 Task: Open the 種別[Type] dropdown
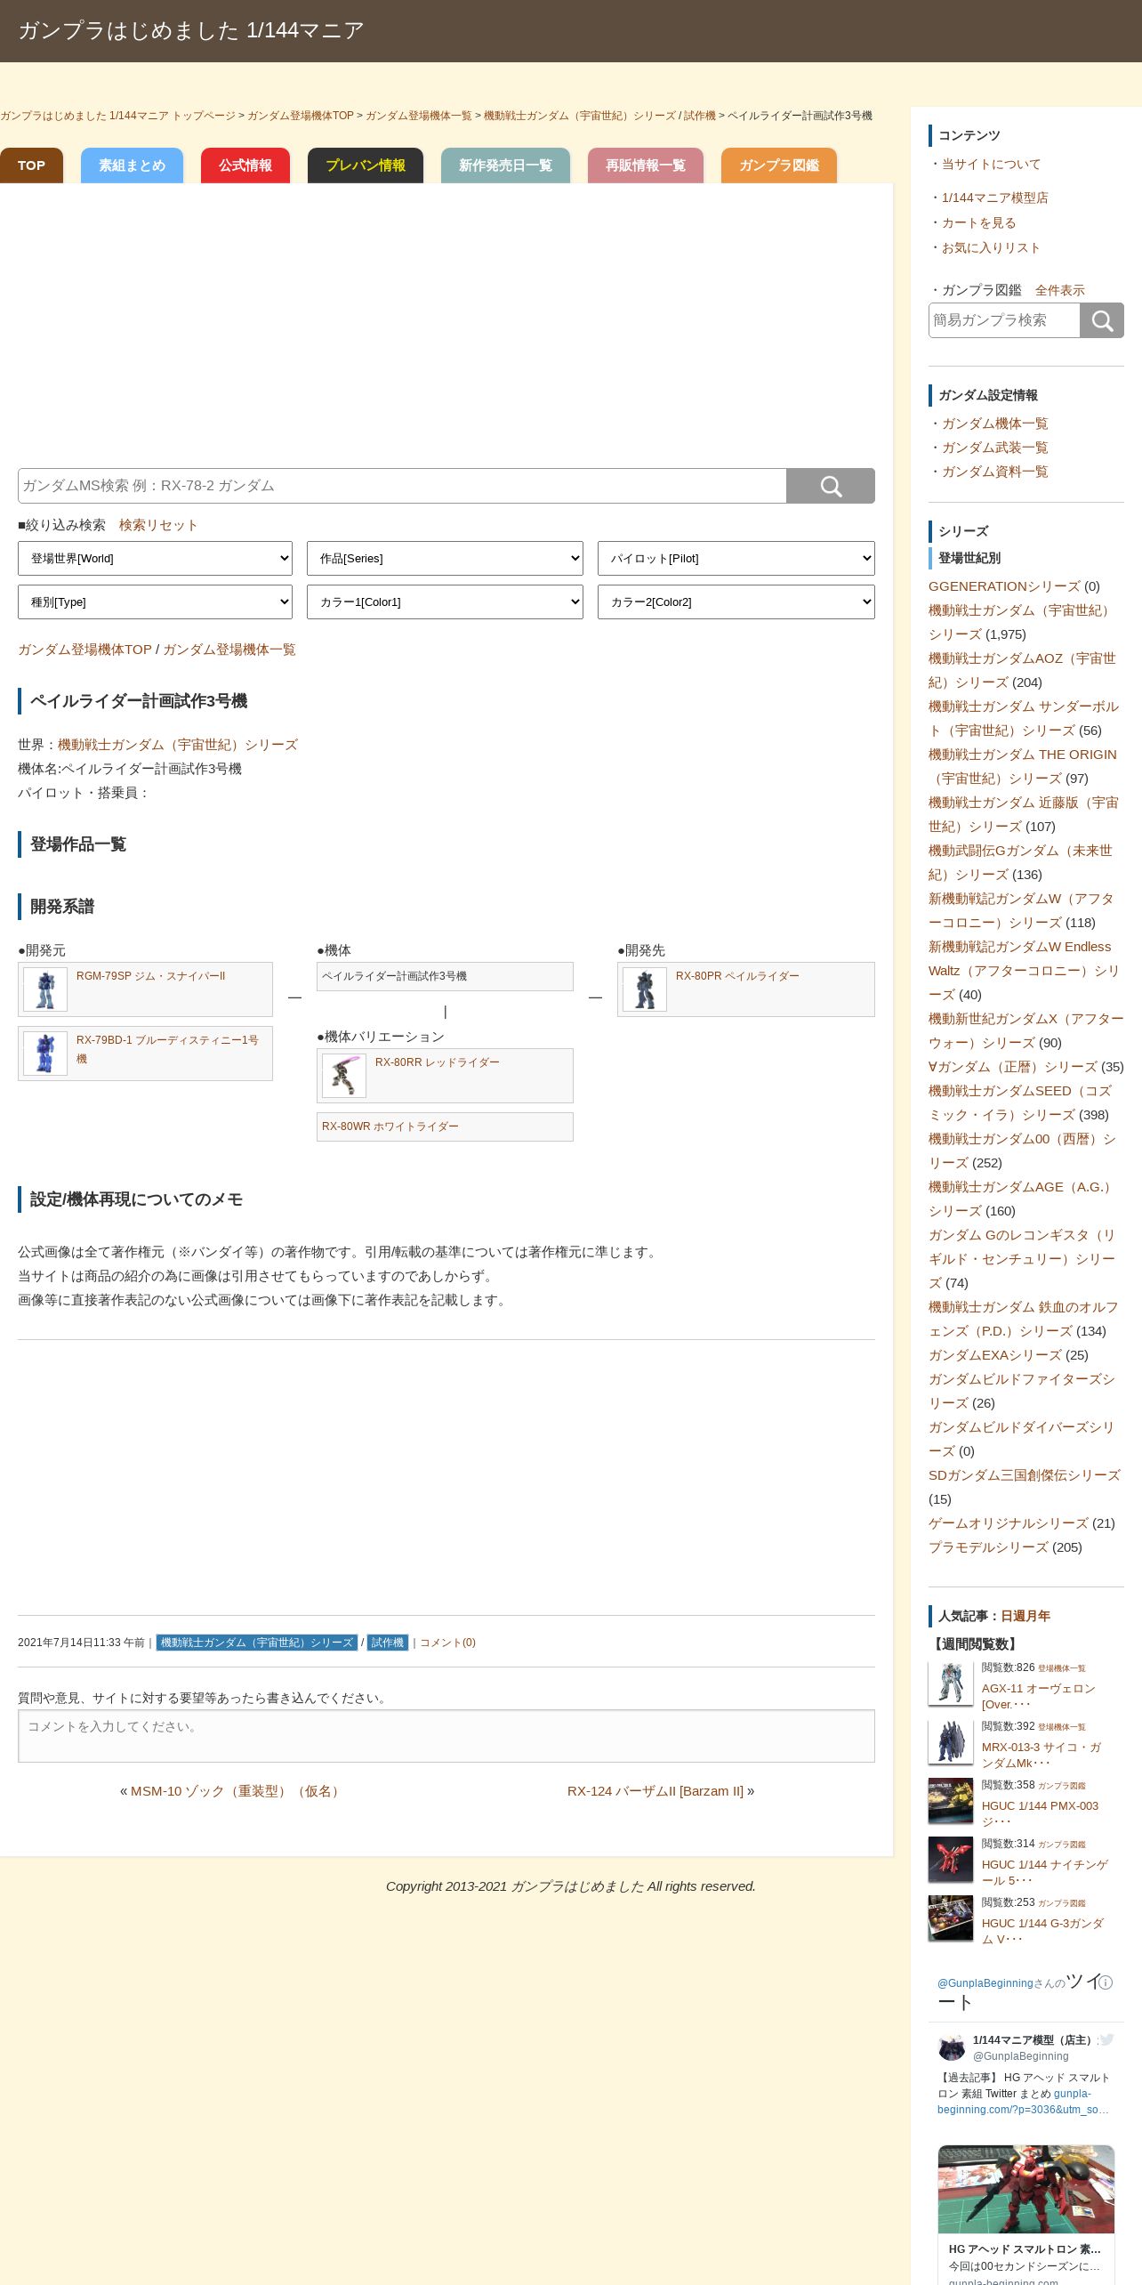point(155,602)
